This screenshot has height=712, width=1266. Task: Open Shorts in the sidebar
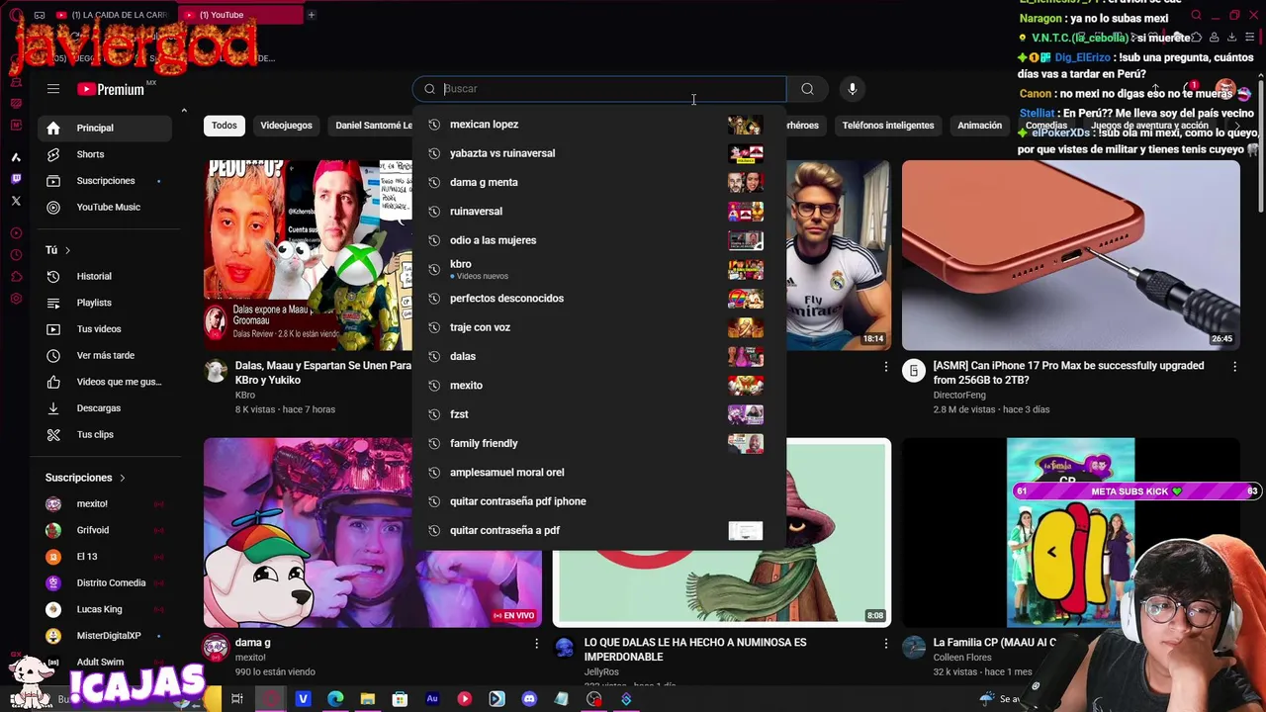tap(107, 154)
